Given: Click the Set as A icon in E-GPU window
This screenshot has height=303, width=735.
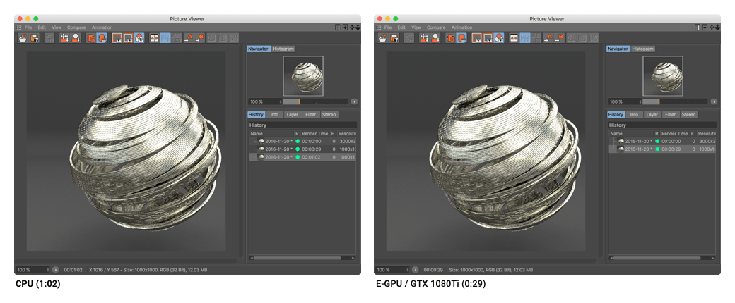Looking at the screenshot, I should tap(548, 38).
